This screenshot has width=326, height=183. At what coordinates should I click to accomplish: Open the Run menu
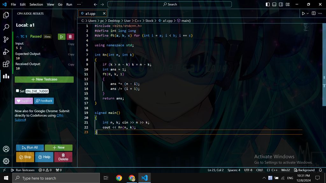click(x=69, y=4)
